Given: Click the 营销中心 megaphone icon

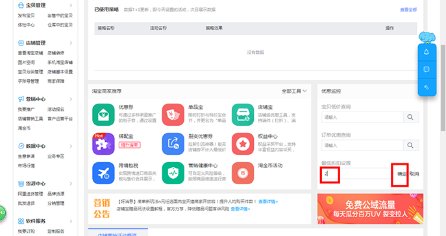Looking at the screenshot, I should [x=21, y=99].
